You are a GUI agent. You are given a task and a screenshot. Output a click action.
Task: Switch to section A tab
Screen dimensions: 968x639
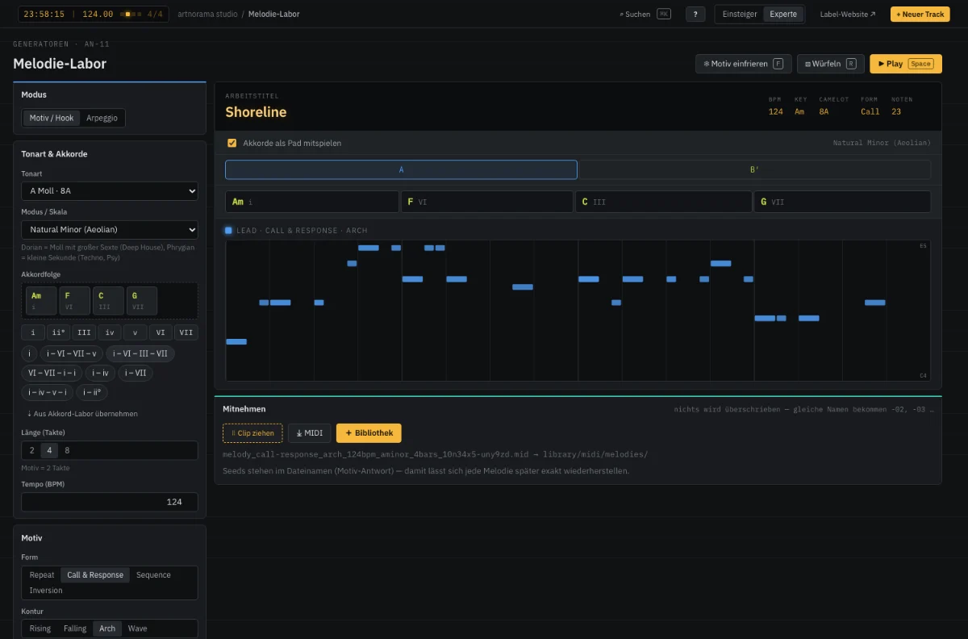(401, 169)
